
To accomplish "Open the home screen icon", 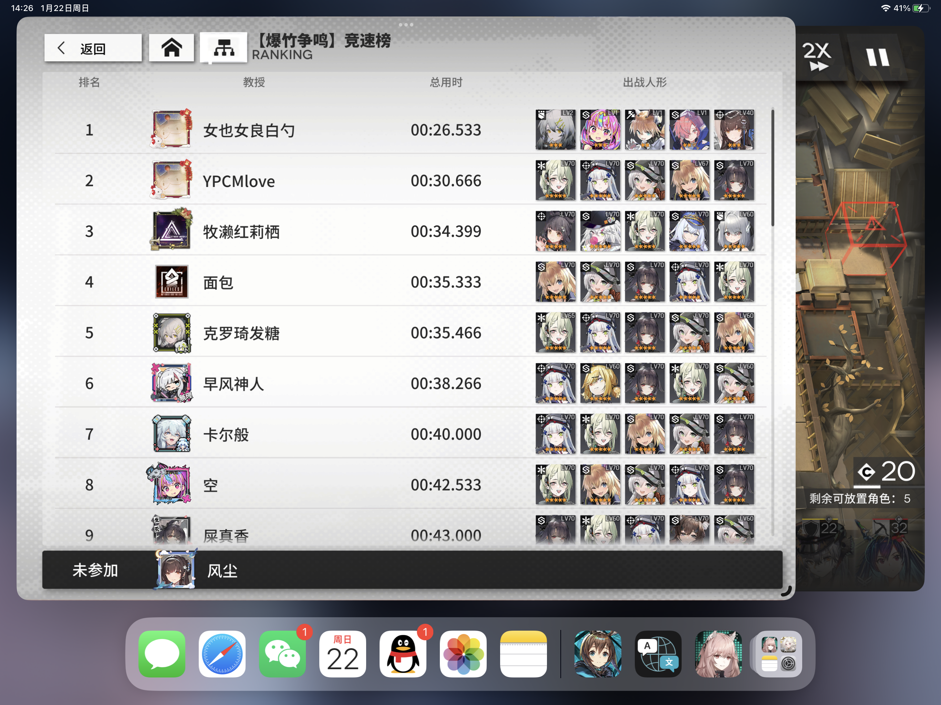I will point(172,48).
